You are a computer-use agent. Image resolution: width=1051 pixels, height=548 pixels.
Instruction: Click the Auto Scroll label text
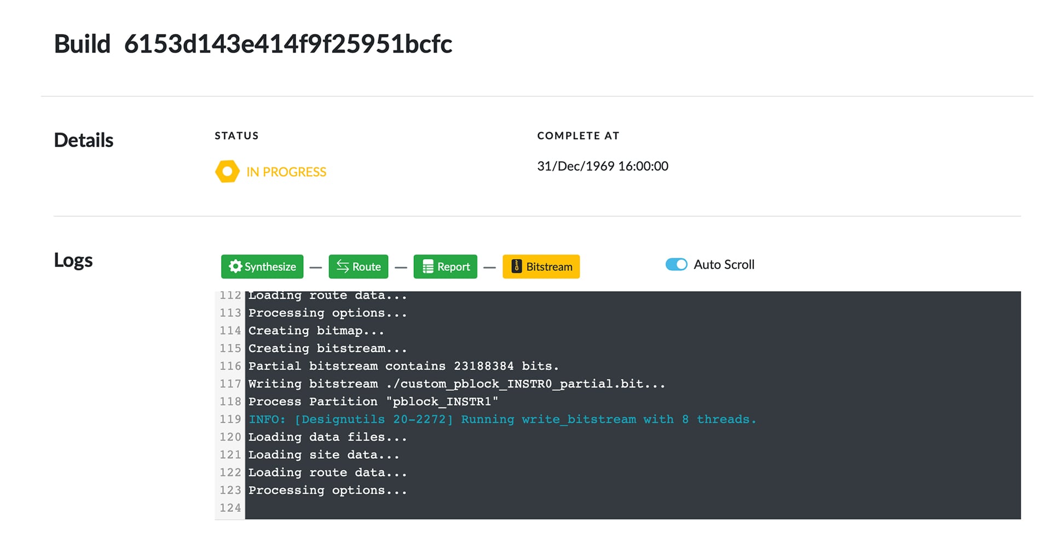[x=724, y=265]
